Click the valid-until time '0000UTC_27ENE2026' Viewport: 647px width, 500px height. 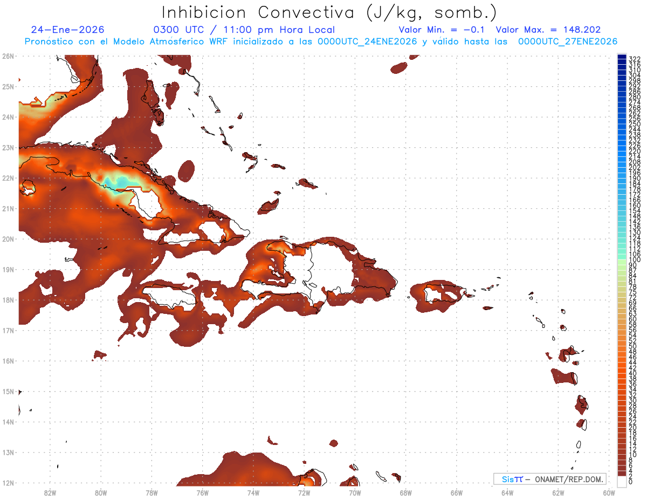[x=567, y=42]
